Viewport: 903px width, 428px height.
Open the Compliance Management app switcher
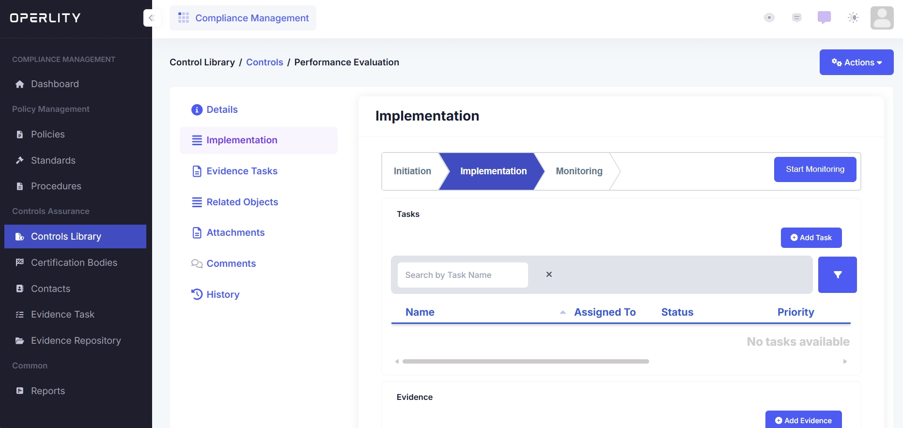(243, 18)
